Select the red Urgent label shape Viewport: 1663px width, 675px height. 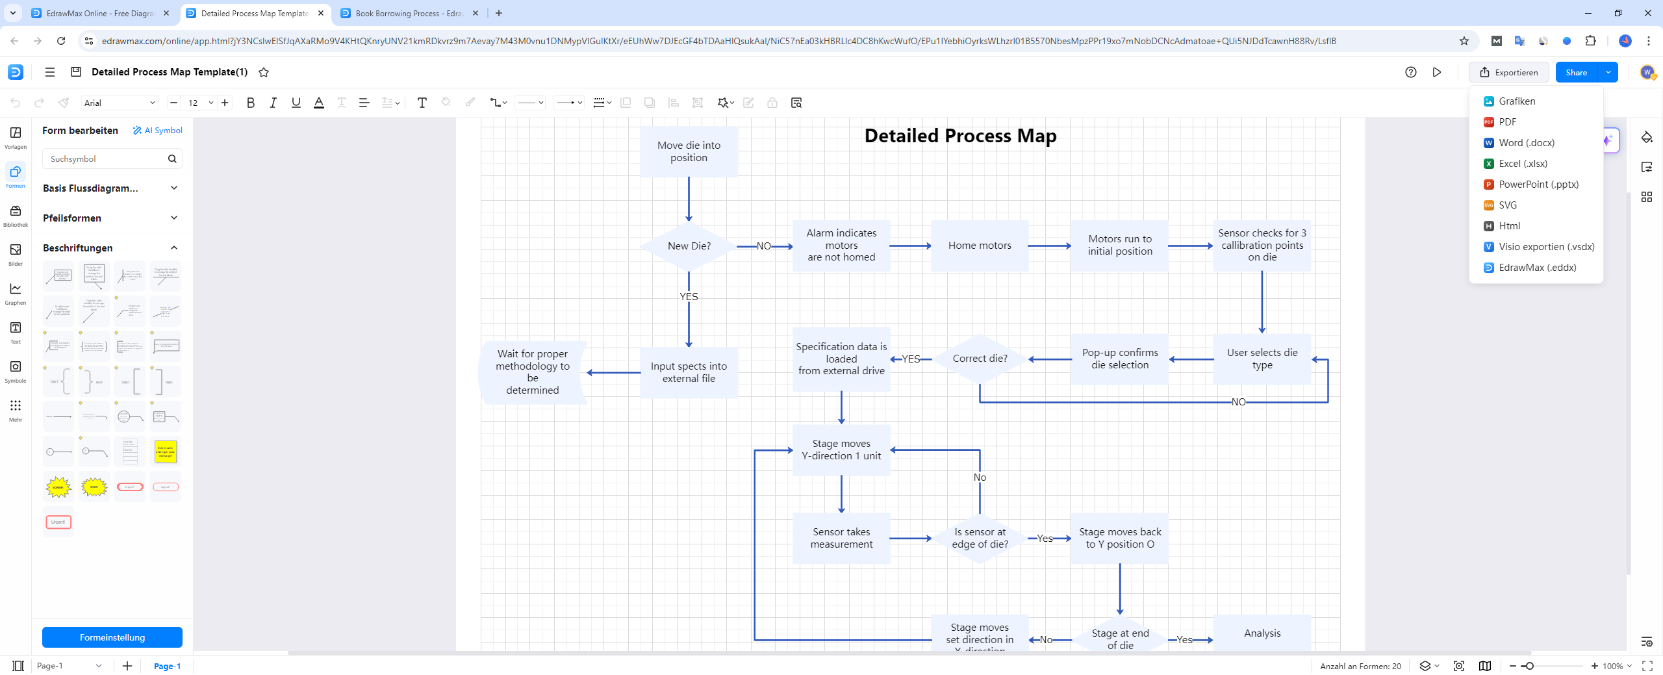coord(58,522)
